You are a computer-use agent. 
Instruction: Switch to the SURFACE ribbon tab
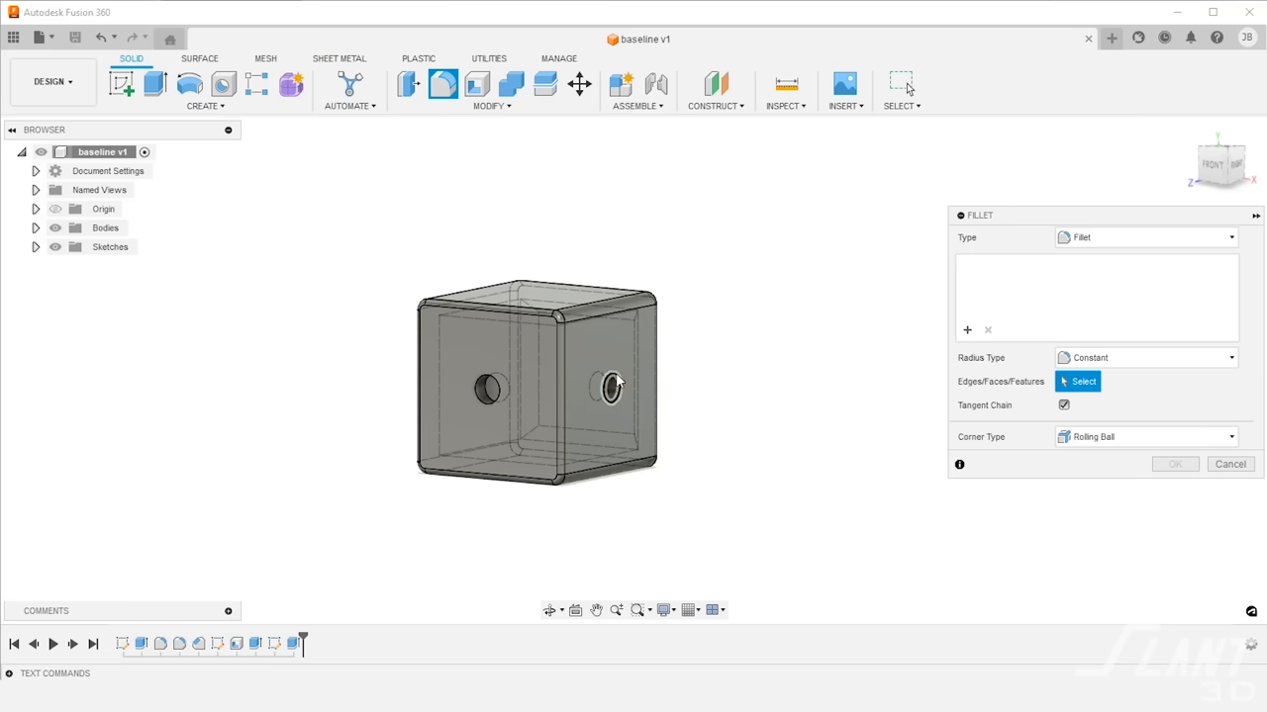click(199, 58)
